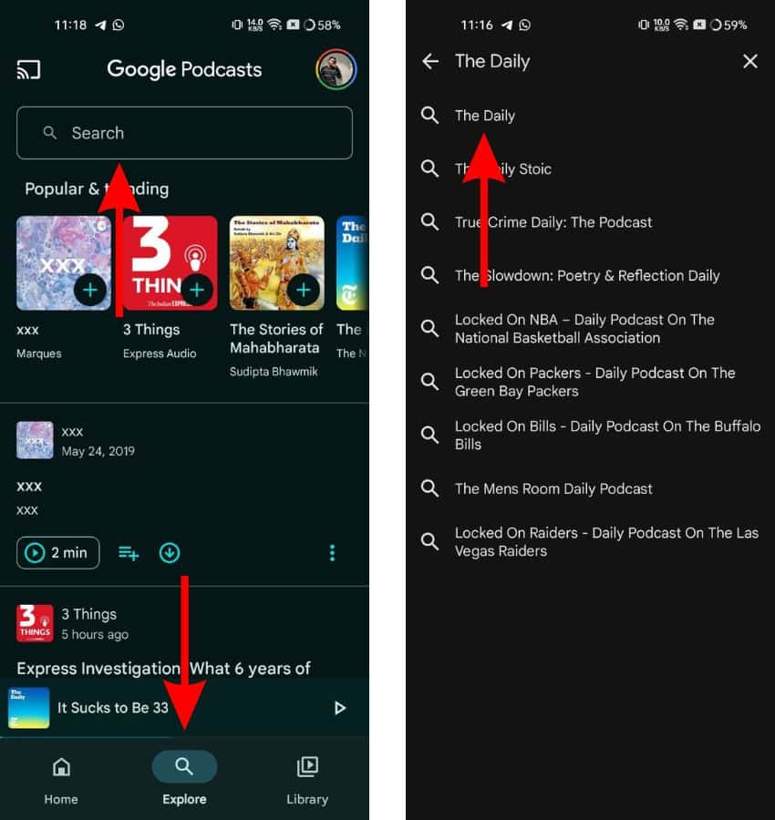The image size is (775, 820).
Task: Choose True Crime Daily: The Podcast suggestion
Action: coord(553,222)
